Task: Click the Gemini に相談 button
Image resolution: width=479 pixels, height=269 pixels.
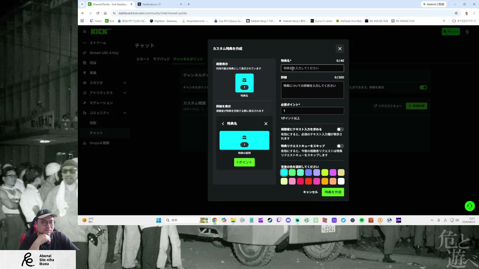Action: pyautogui.click(x=434, y=4)
